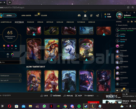The image size is (136, 109).
Task: Open the loot crafting hammer icon
Action: click(91, 16)
